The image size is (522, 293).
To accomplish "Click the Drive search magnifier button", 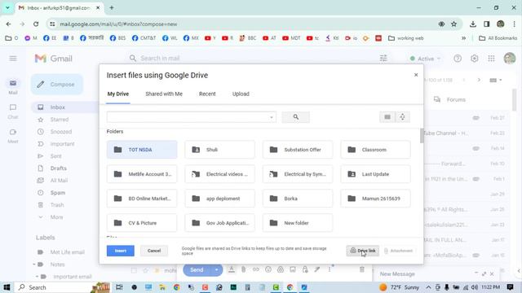I will pyautogui.click(x=295, y=117).
